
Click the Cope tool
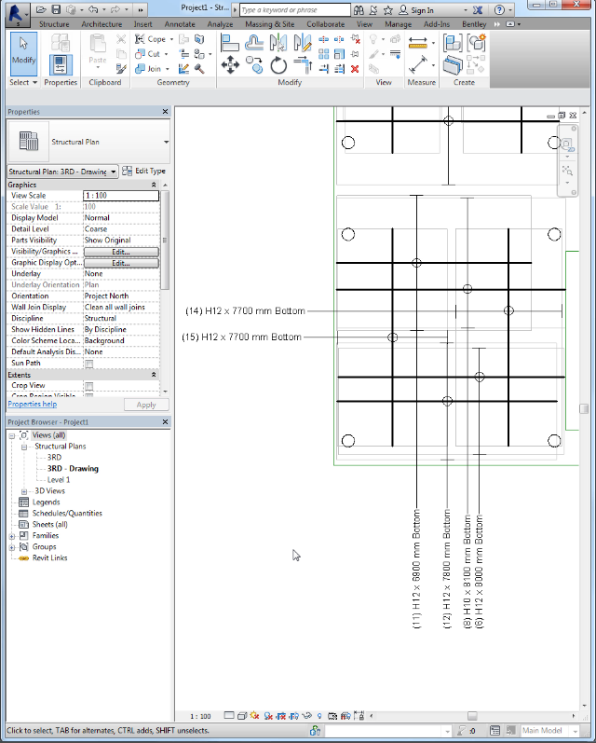(150, 39)
